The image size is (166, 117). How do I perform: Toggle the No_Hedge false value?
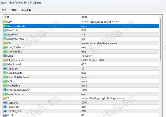(120, 86)
